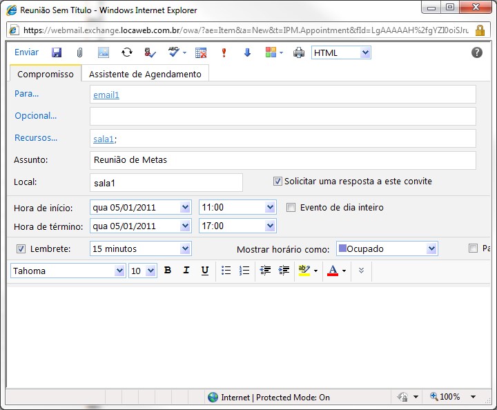Expand the Mostrar horário como Ocupado dropdown

[x=431, y=248]
